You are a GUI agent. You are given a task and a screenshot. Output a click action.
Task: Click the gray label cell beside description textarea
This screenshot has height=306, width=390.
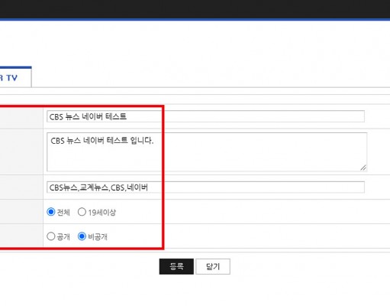pyautogui.click(x=21, y=152)
